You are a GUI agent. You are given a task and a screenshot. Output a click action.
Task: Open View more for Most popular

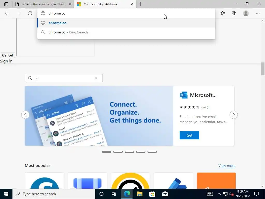tap(227, 166)
